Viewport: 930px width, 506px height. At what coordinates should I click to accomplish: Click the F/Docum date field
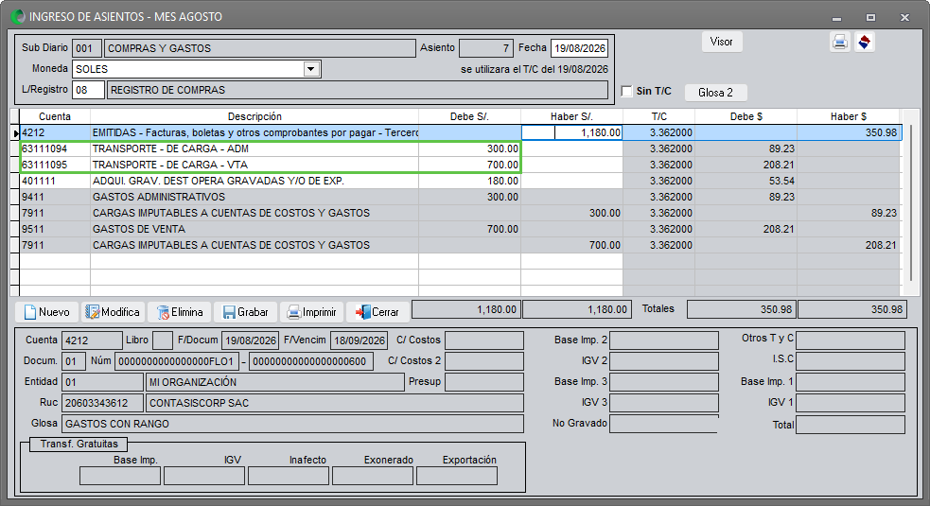tap(251, 340)
